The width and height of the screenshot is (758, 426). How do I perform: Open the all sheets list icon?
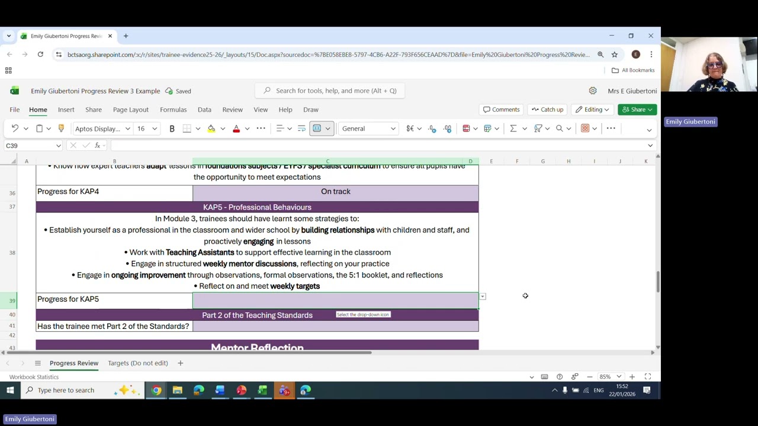pos(37,363)
